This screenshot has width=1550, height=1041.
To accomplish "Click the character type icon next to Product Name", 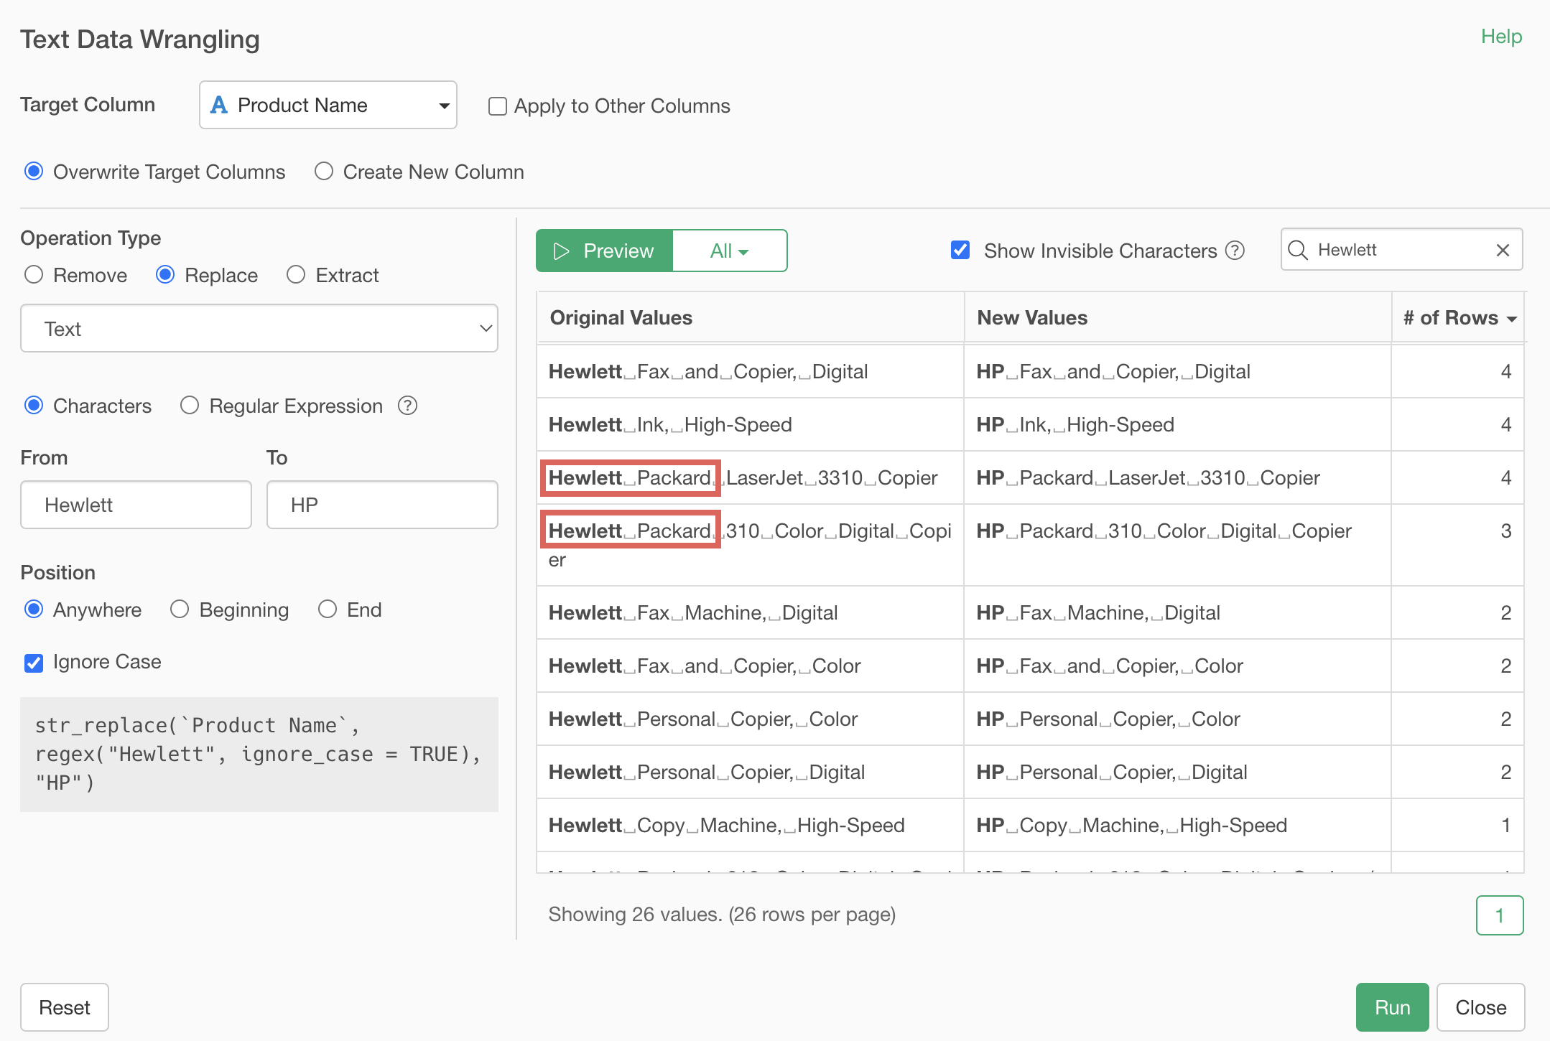I will tap(218, 105).
